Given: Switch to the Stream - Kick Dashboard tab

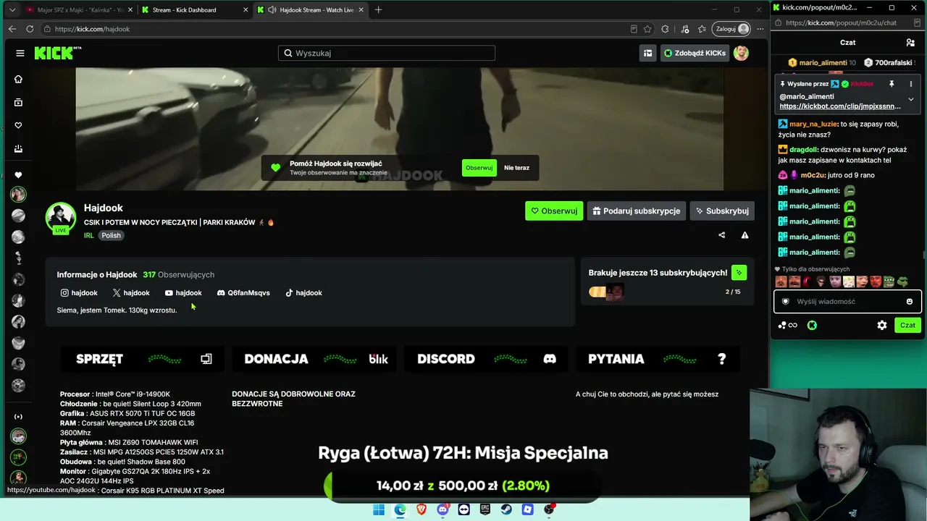Looking at the screenshot, I should coord(195,10).
